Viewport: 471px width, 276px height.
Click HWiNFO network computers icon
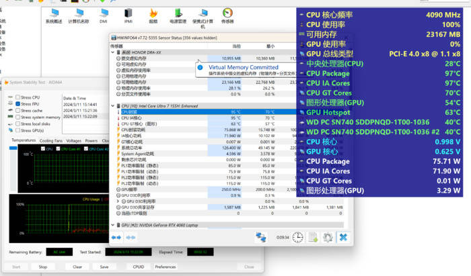click(x=261, y=237)
